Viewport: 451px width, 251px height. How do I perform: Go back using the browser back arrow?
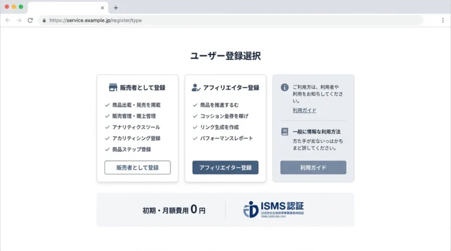8,20
